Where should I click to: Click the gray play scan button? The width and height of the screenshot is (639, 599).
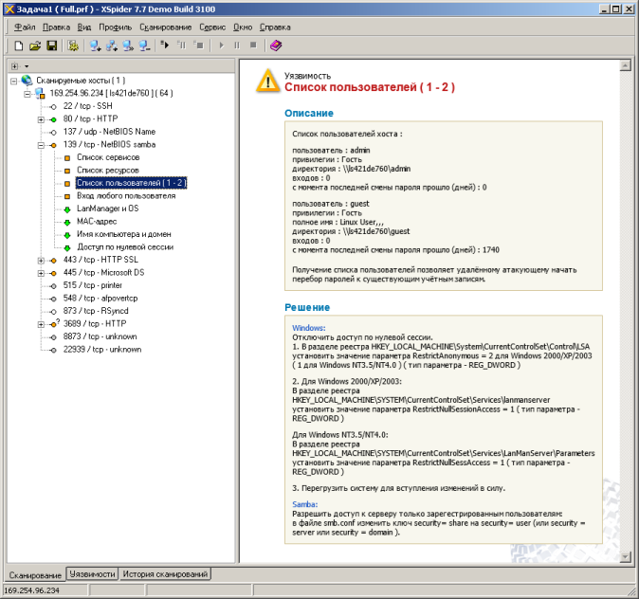click(221, 45)
